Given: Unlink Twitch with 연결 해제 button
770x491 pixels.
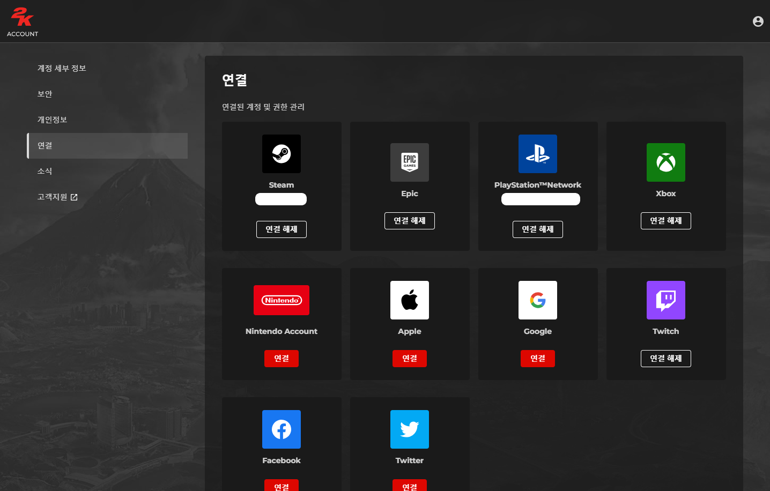Looking at the screenshot, I should click(666, 359).
